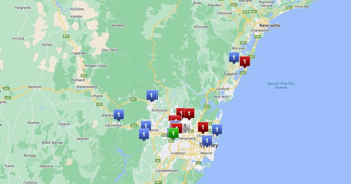Click the Raymond Terrace label
This screenshot has width=351, height=184.
266,4
